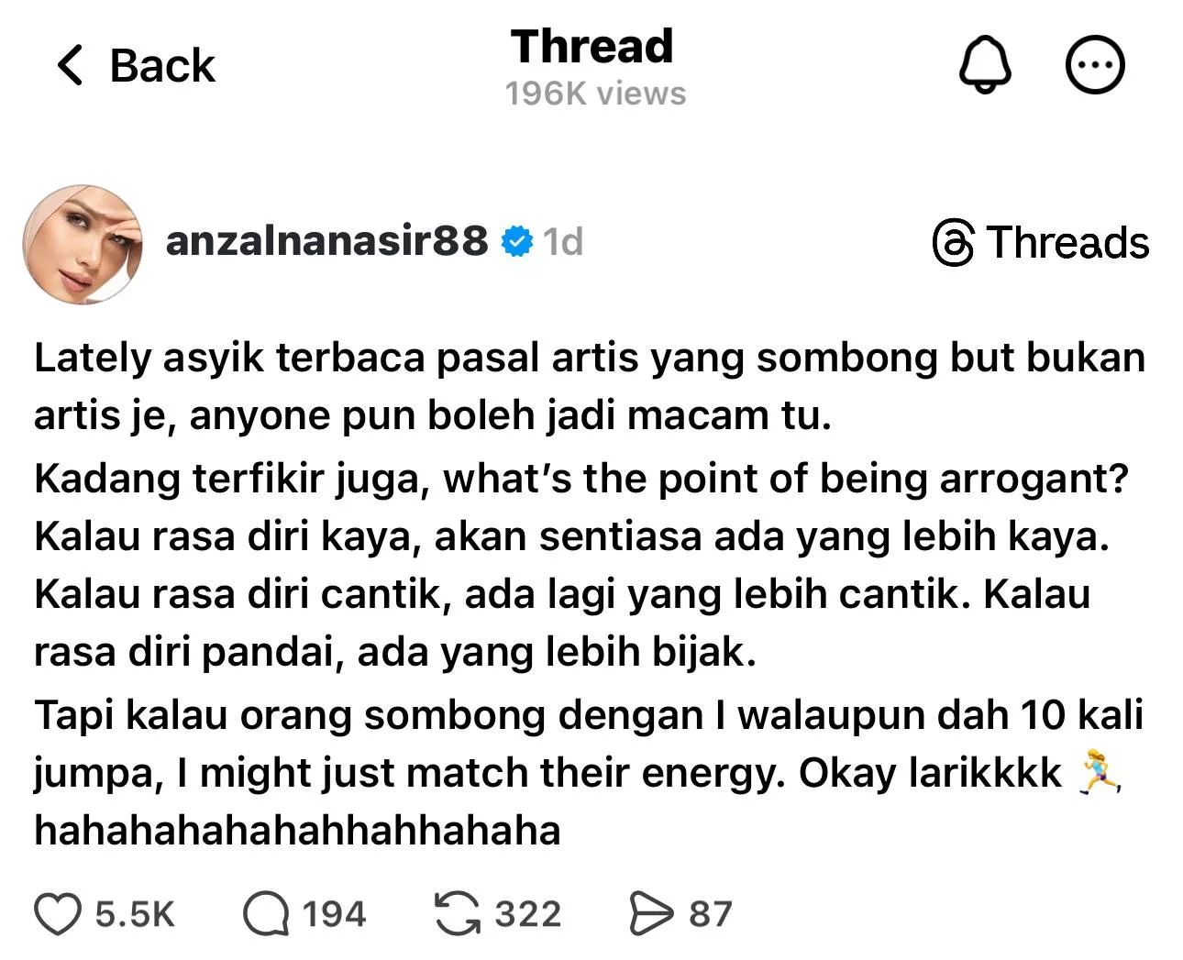
Task: Open anzalnanasir88's profile
Action: pyautogui.click(x=327, y=241)
